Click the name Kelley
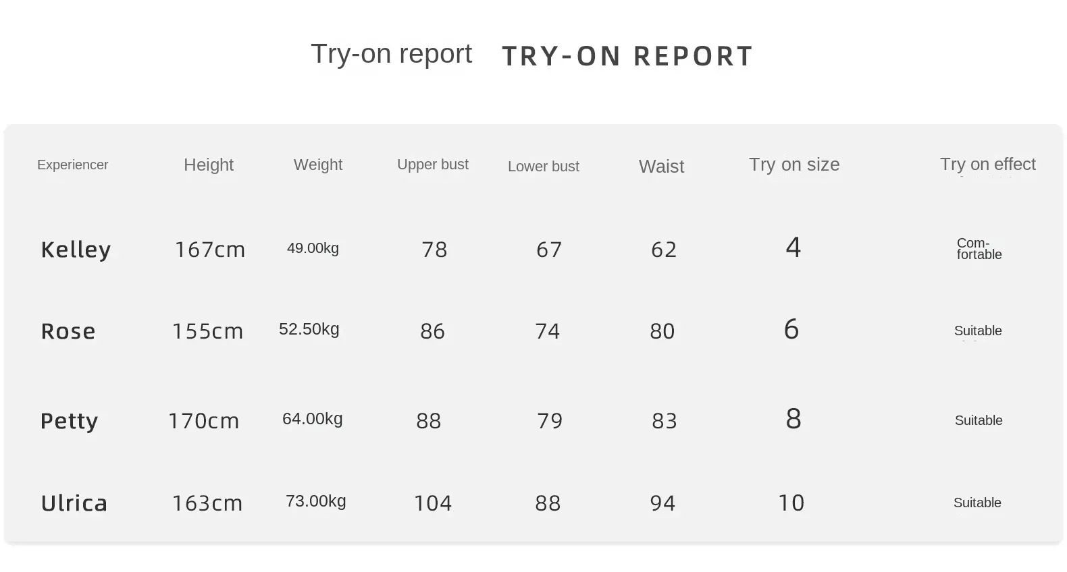The height and width of the screenshot is (572, 1067). pyautogui.click(x=76, y=250)
